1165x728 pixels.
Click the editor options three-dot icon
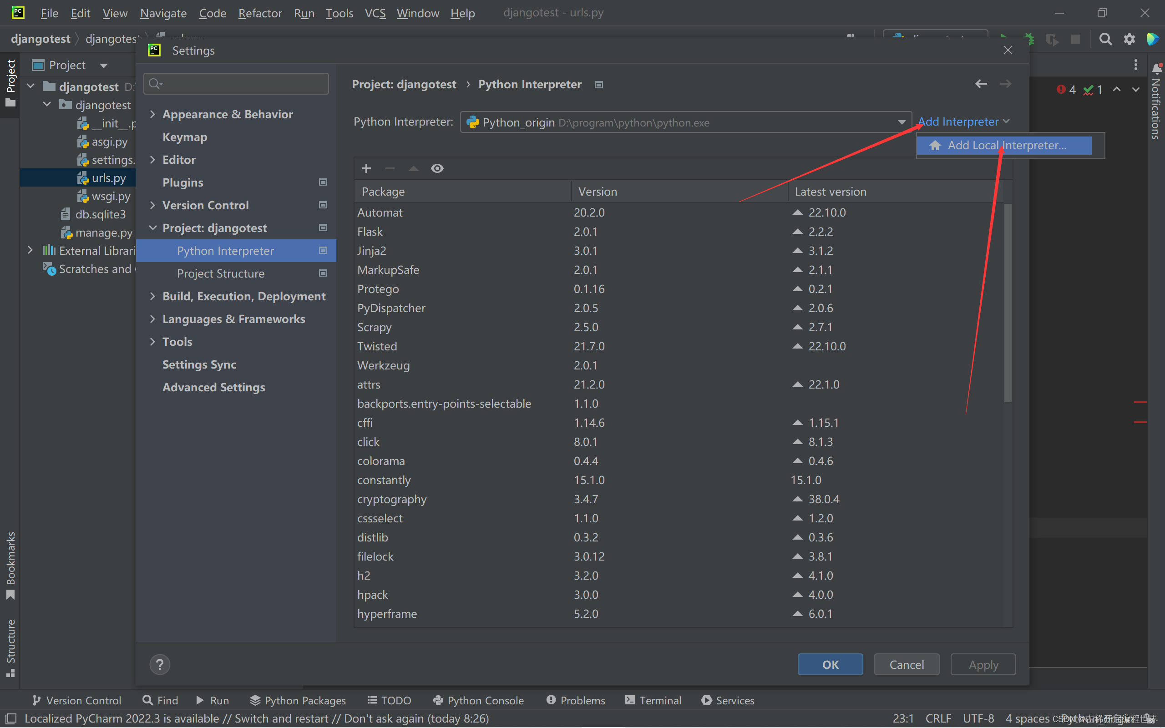point(1135,65)
